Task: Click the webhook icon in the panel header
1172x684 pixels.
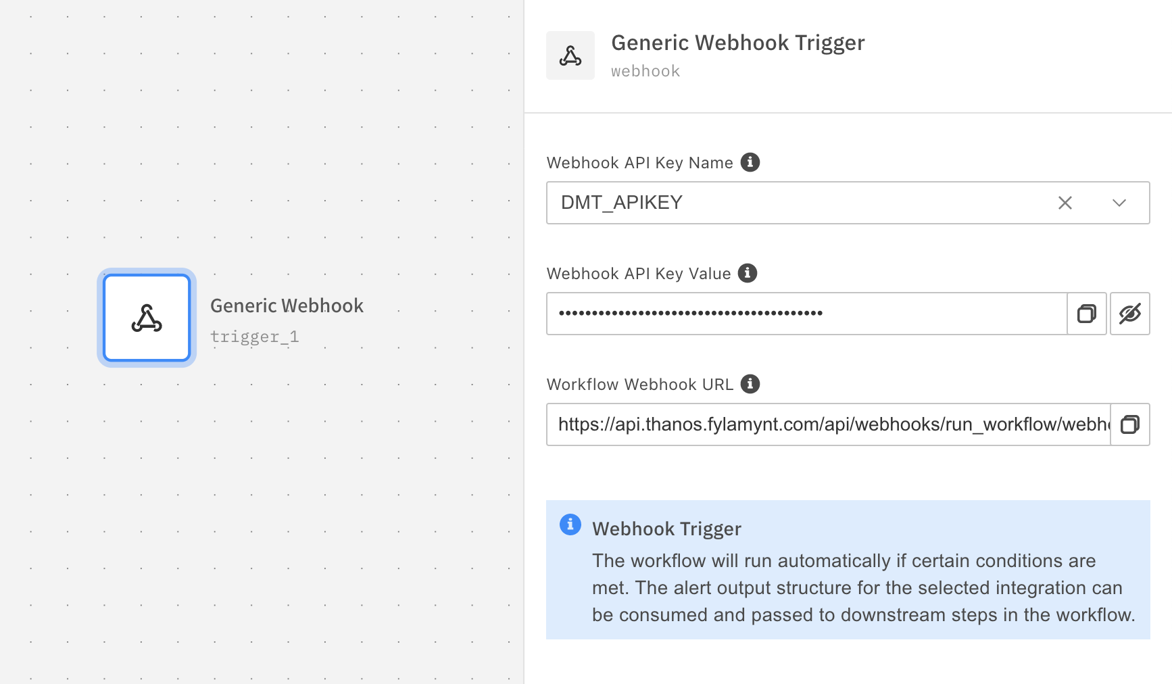Action: (570, 55)
